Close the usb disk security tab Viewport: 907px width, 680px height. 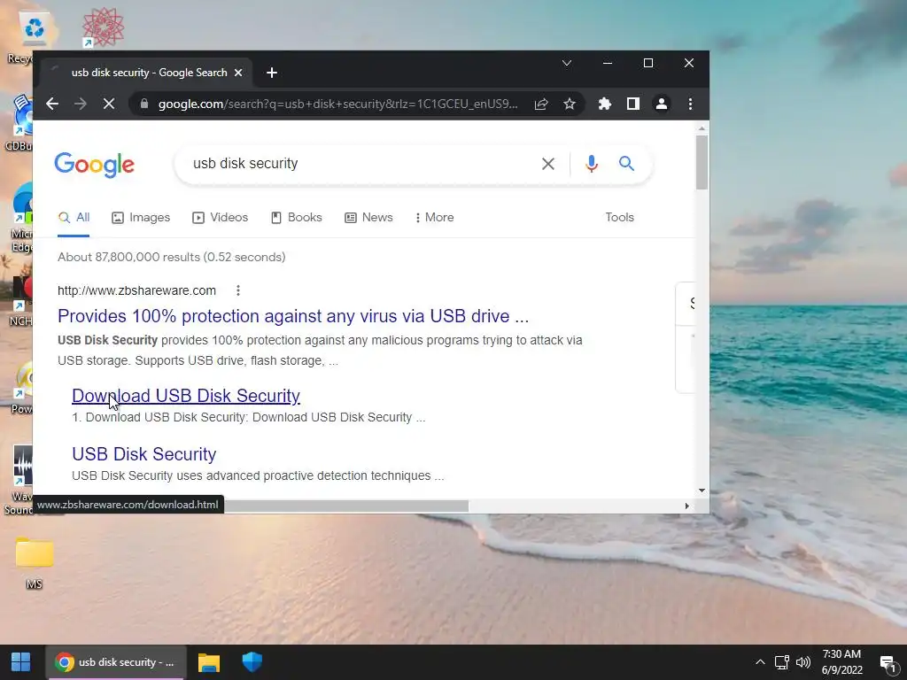[238, 73]
